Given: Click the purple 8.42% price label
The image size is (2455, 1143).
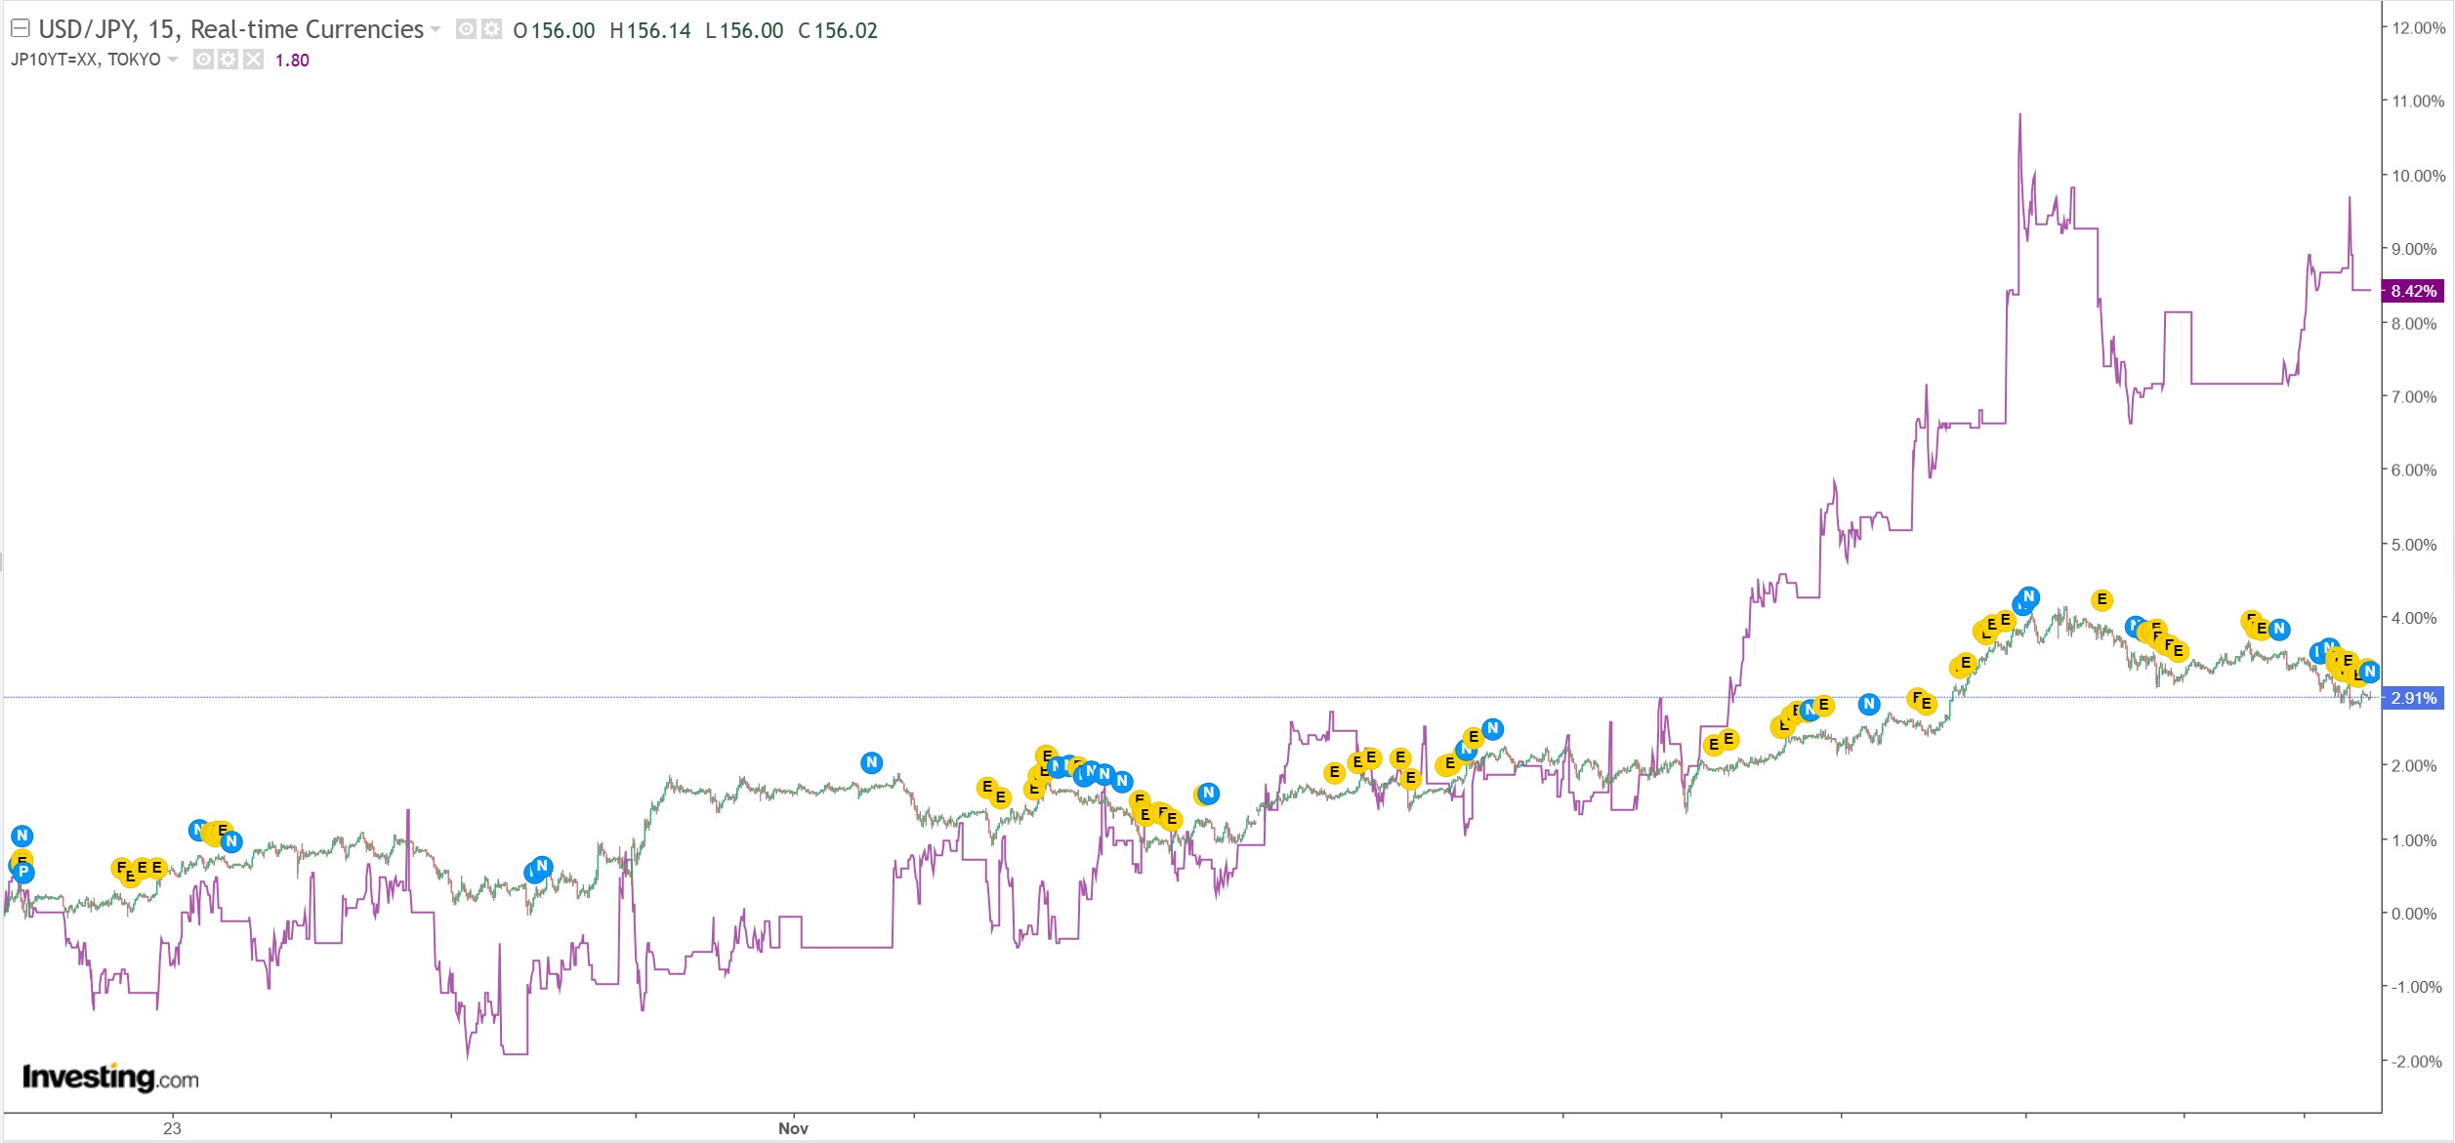Looking at the screenshot, I should (x=2413, y=291).
